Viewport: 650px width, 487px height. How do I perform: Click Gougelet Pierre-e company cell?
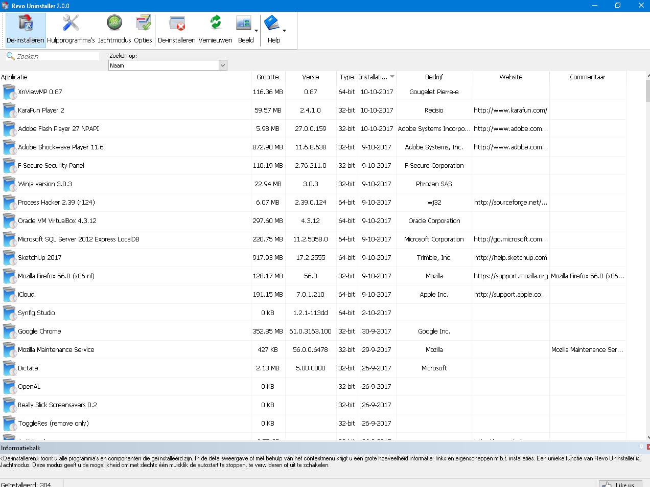(434, 92)
